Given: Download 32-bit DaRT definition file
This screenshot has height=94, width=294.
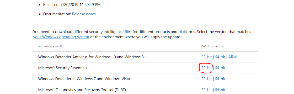Looking at the screenshot, I should pyautogui.click(x=206, y=90).
